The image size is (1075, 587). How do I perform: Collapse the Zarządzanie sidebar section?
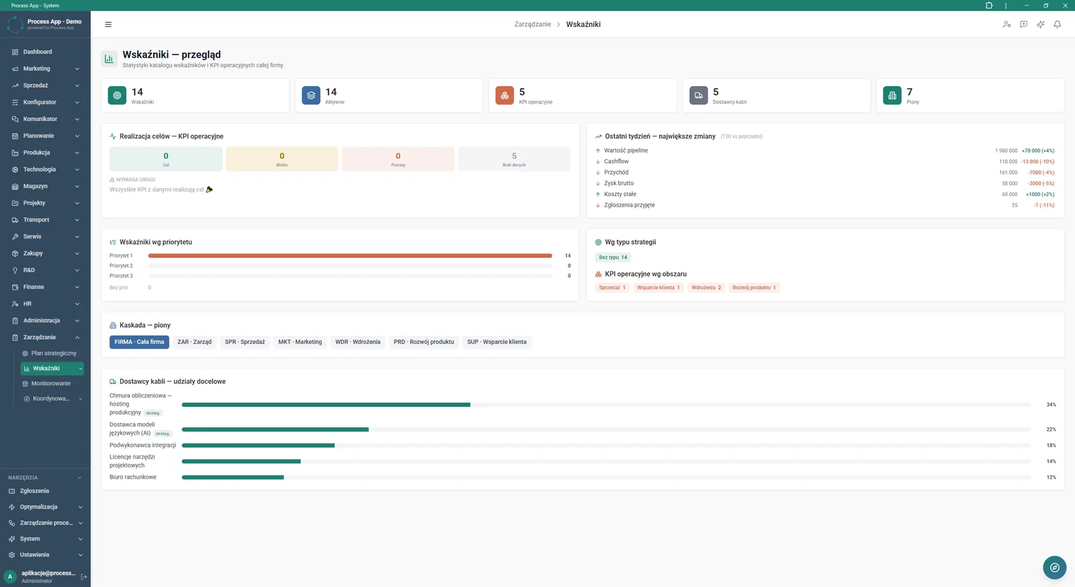(x=45, y=337)
